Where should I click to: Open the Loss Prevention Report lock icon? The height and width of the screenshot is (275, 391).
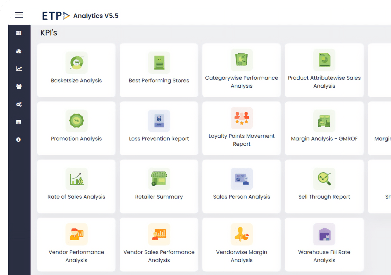[159, 121]
